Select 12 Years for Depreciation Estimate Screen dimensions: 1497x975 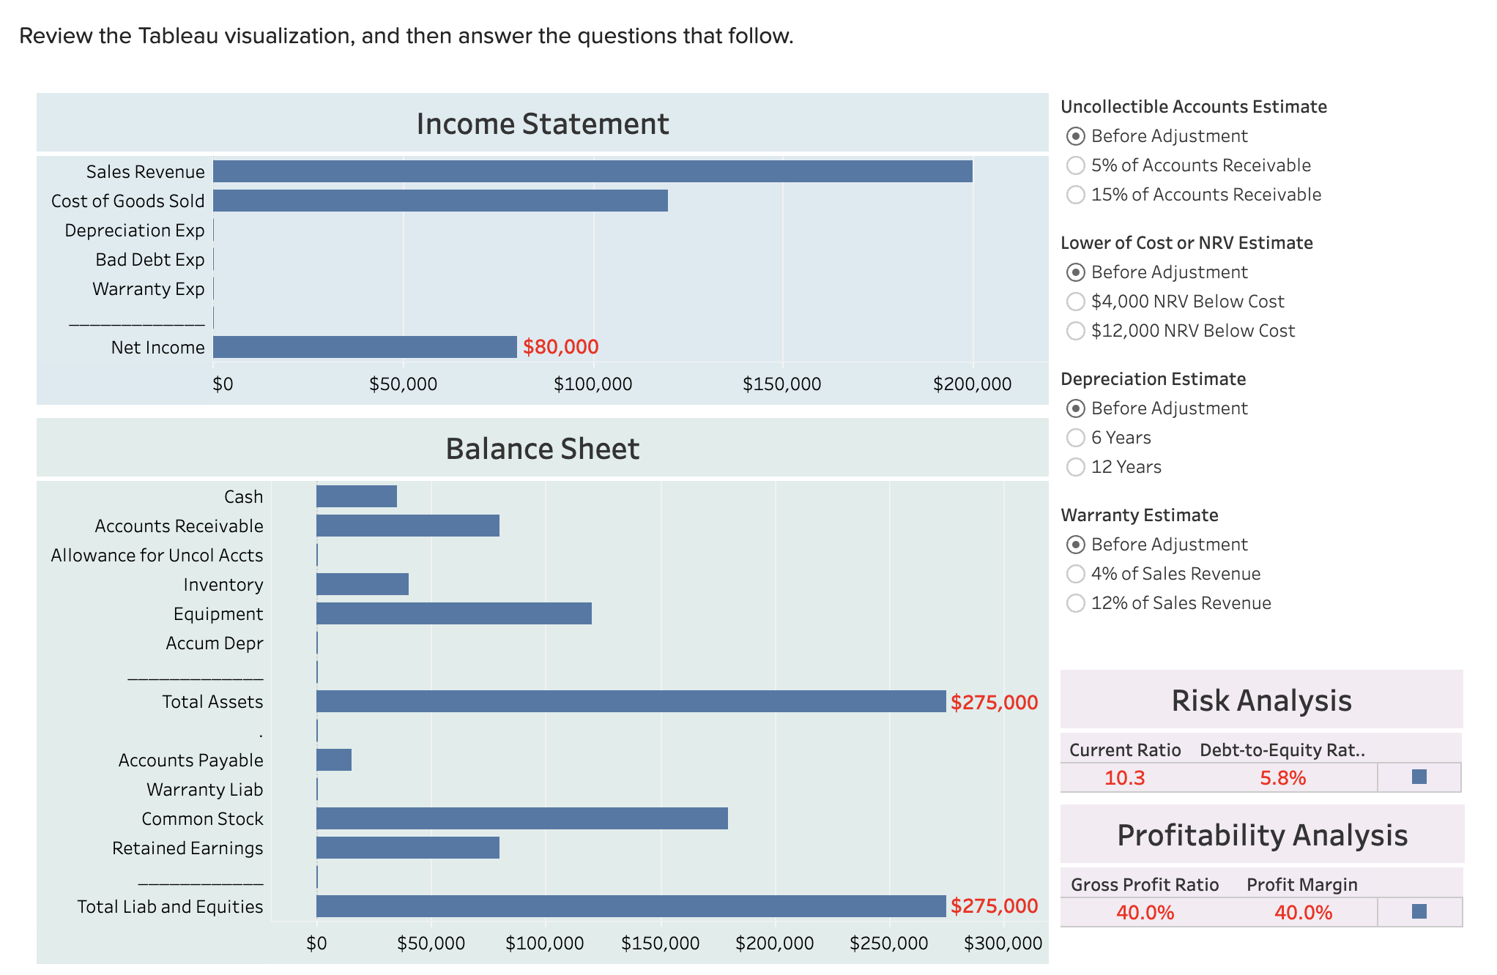1075,466
